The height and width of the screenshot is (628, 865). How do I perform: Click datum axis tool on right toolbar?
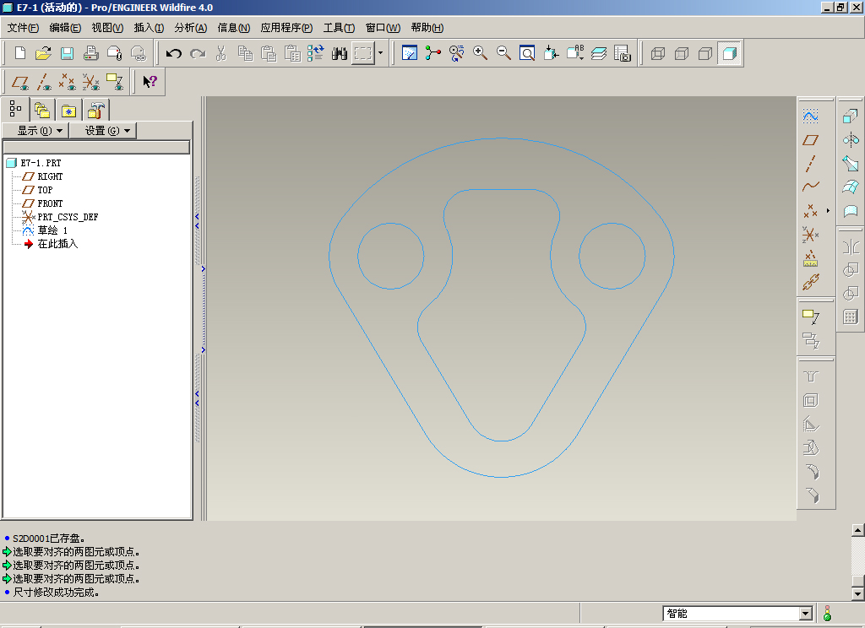[x=810, y=164]
